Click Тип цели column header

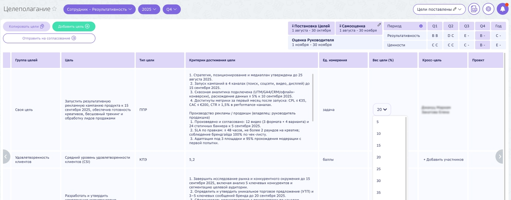pyautogui.click(x=160, y=60)
